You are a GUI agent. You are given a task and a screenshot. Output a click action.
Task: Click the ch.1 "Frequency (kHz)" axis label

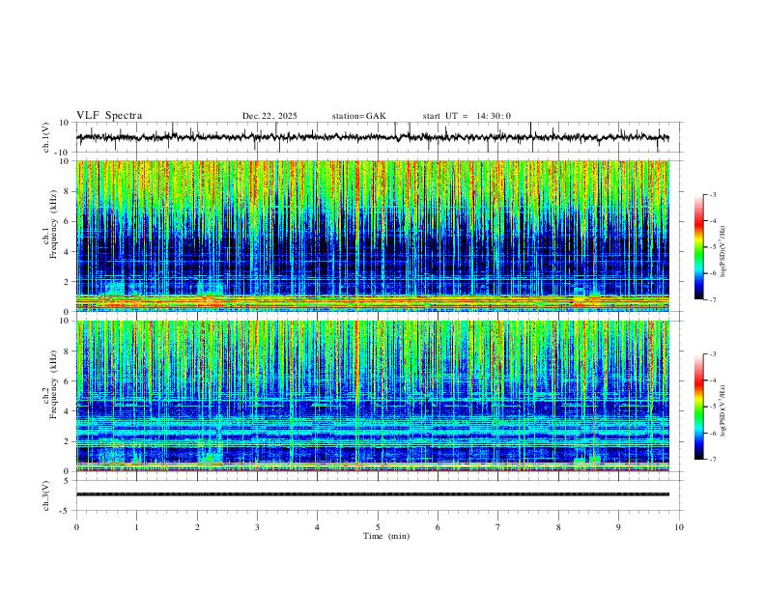(x=53, y=224)
